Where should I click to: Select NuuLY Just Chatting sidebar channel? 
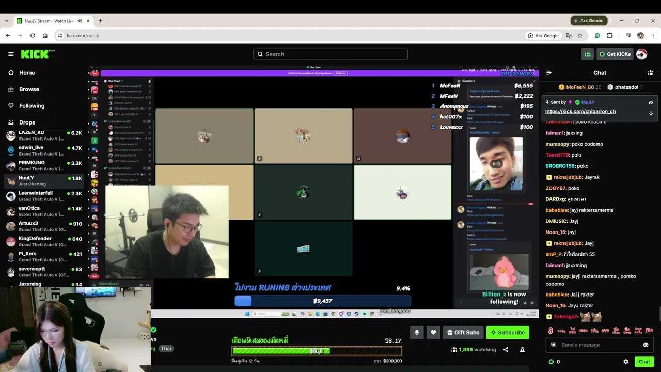(44, 181)
